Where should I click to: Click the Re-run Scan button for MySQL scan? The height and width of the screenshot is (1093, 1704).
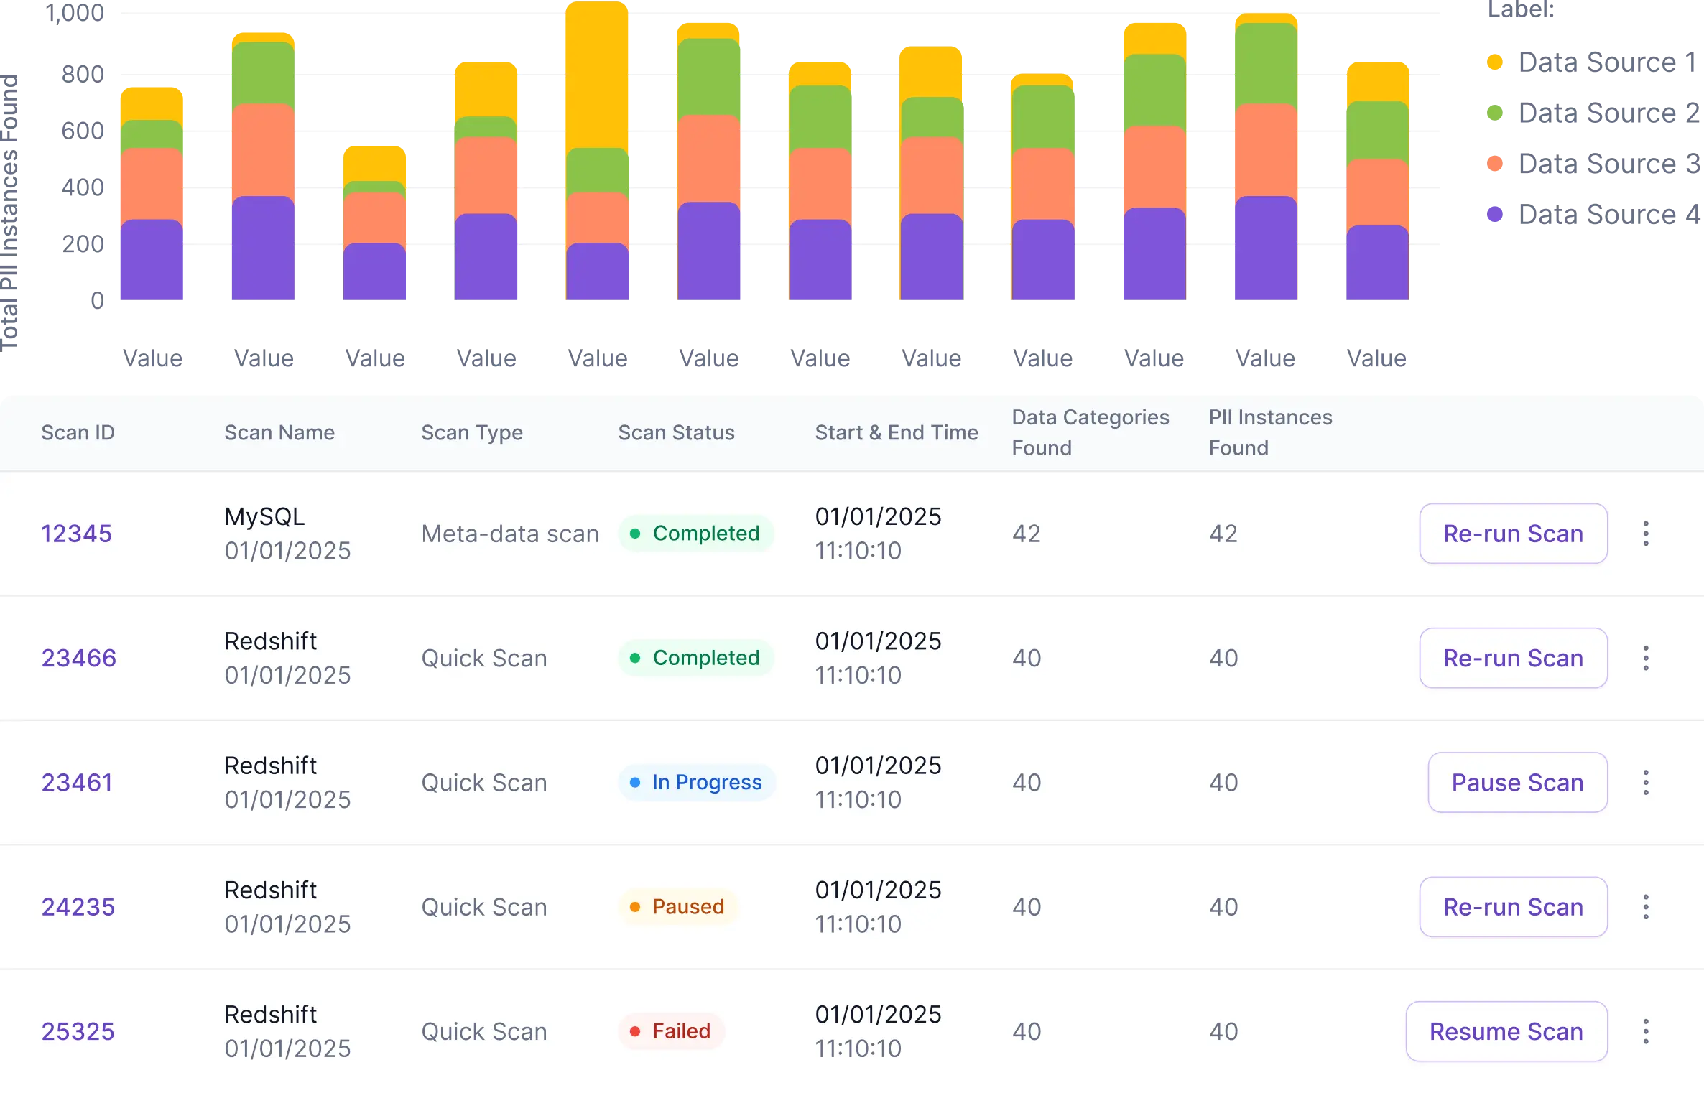1513,534
